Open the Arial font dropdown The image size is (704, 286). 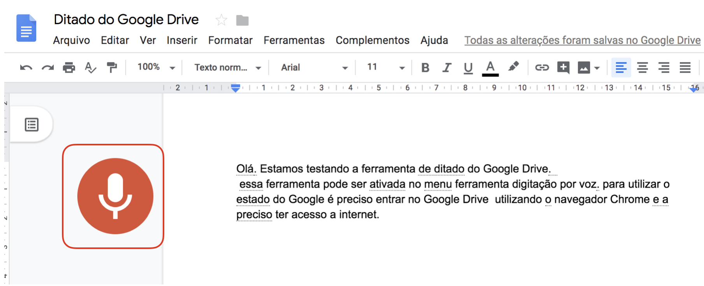pos(314,67)
